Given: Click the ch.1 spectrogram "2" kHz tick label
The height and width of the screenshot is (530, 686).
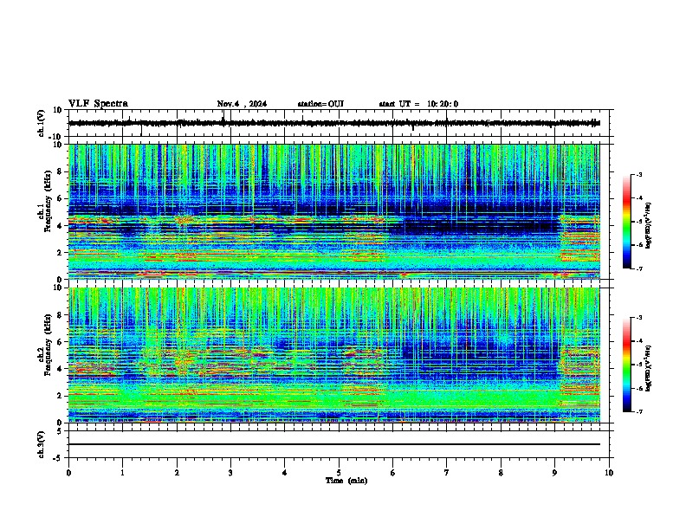Looking at the screenshot, I should (x=60, y=252).
